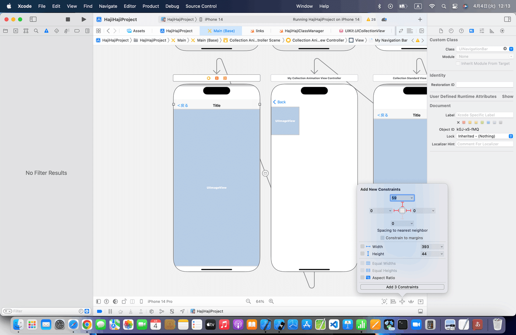Open the left spacing value dropdown

point(390,211)
